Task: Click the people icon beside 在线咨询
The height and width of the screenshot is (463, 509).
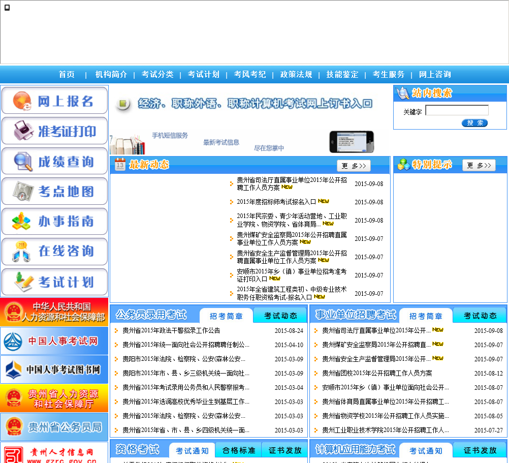Action: point(21,252)
